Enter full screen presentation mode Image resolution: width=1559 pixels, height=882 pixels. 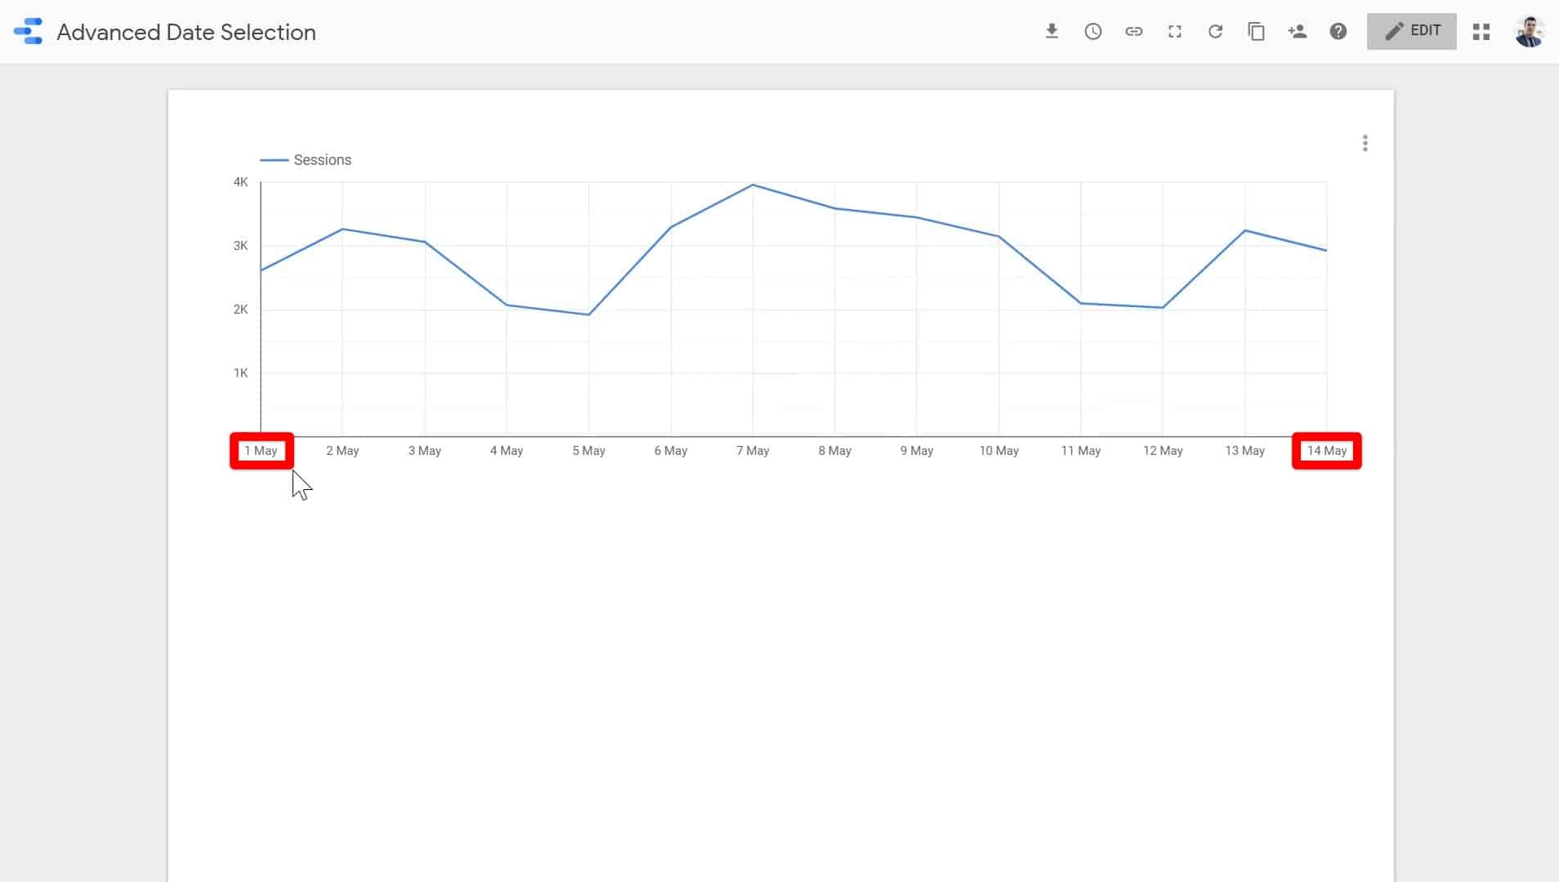(1174, 32)
